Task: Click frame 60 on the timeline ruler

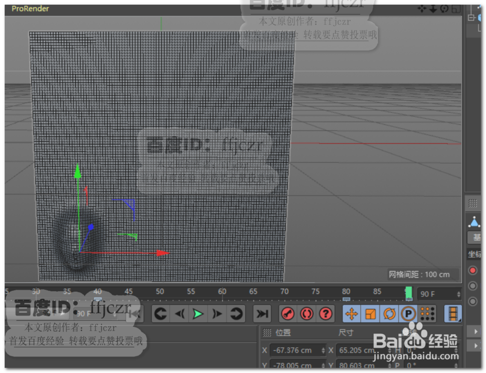Action: click(x=222, y=291)
